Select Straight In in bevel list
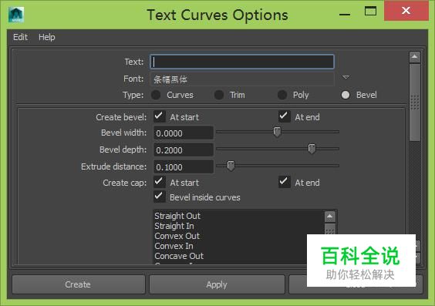 click(174, 226)
